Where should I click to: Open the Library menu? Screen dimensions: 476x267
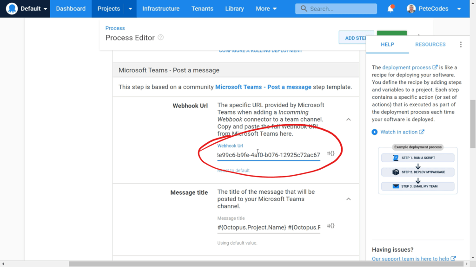tap(234, 8)
